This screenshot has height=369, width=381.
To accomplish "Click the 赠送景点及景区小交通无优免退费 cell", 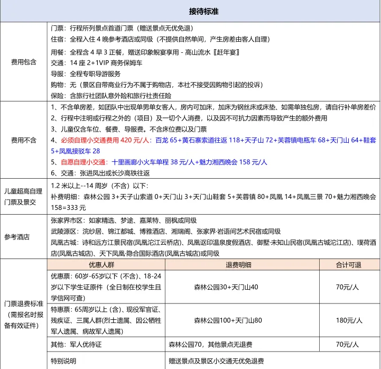I will [x=273, y=361].
